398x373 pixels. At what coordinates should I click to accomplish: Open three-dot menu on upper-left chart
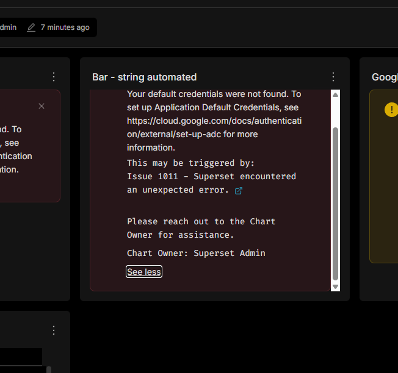(54, 77)
